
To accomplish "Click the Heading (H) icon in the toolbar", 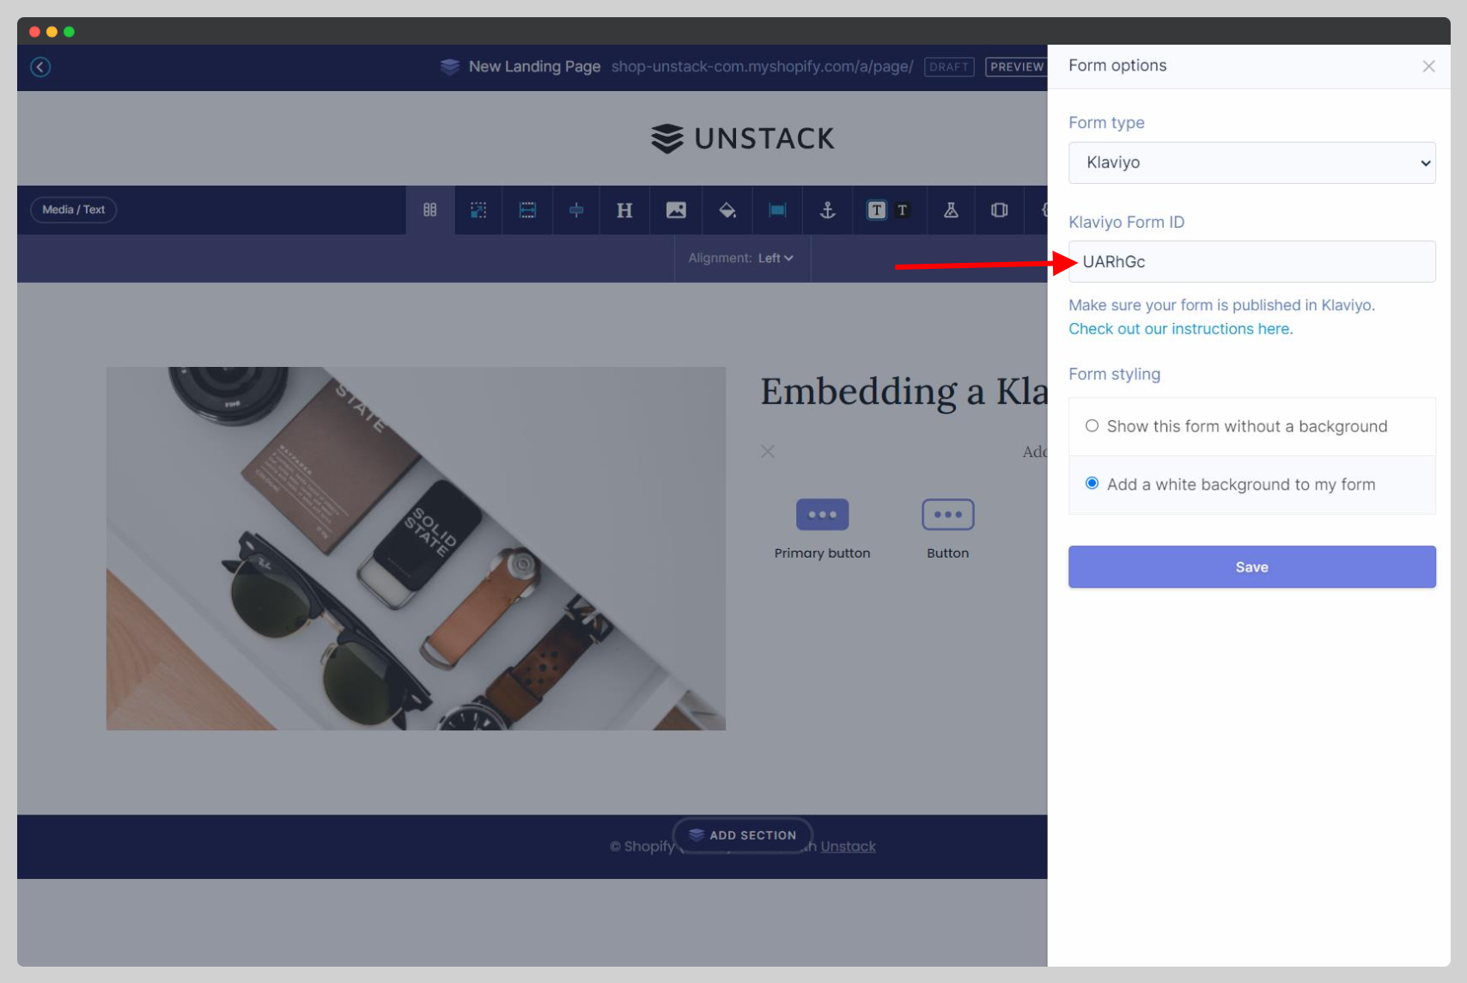I will point(624,210).
